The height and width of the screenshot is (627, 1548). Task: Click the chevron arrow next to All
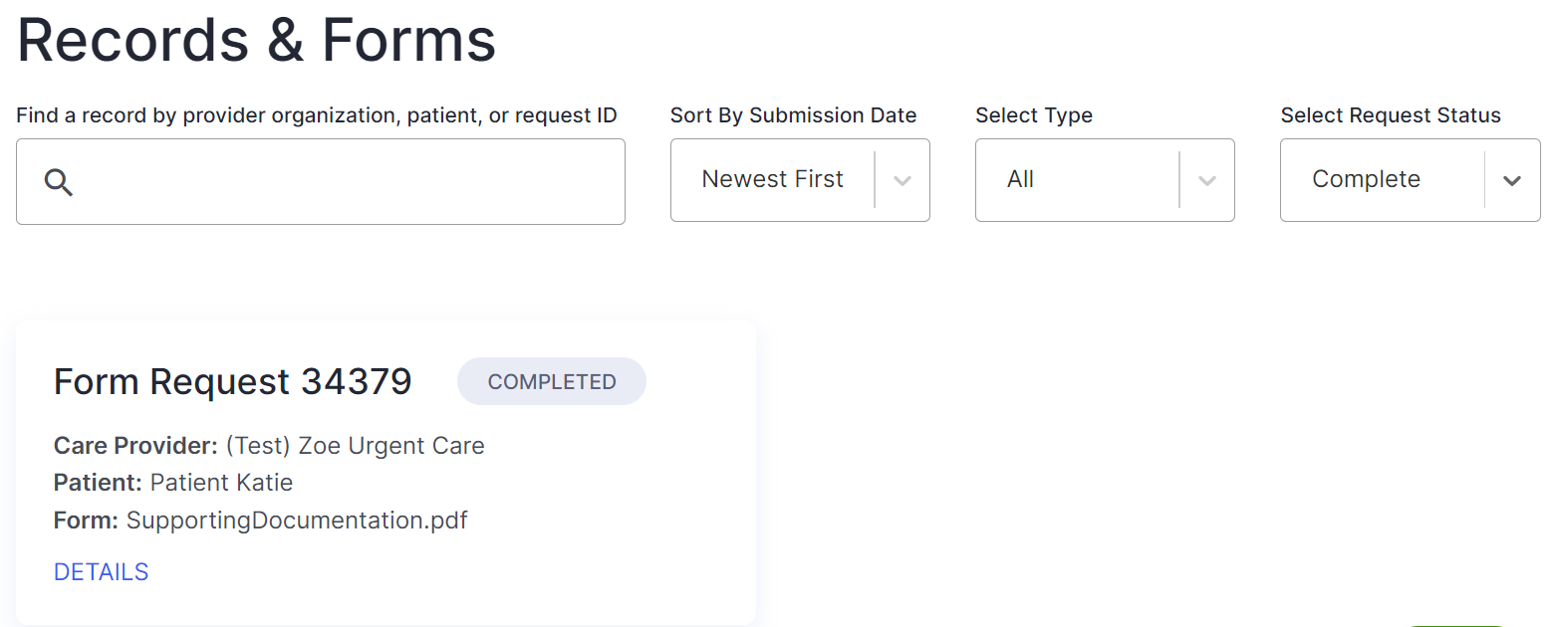(x=1207, y=181)
